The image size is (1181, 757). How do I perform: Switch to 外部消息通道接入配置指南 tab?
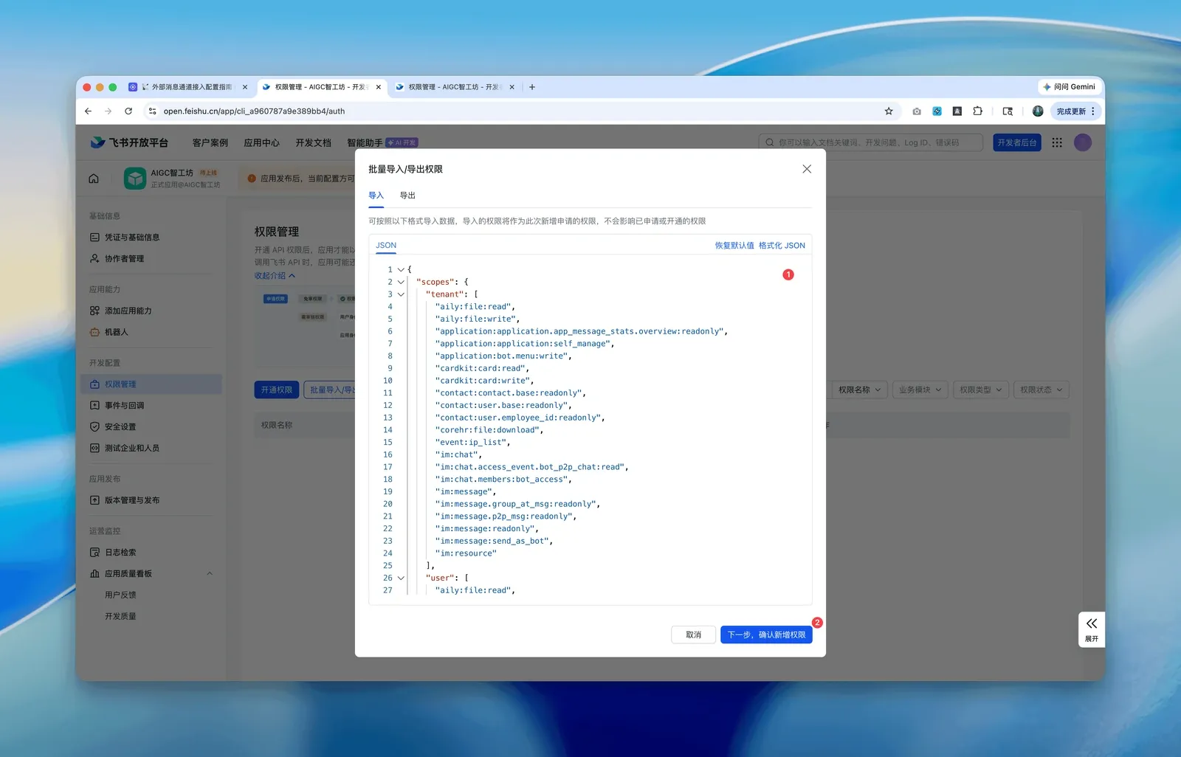click(188, 87)
